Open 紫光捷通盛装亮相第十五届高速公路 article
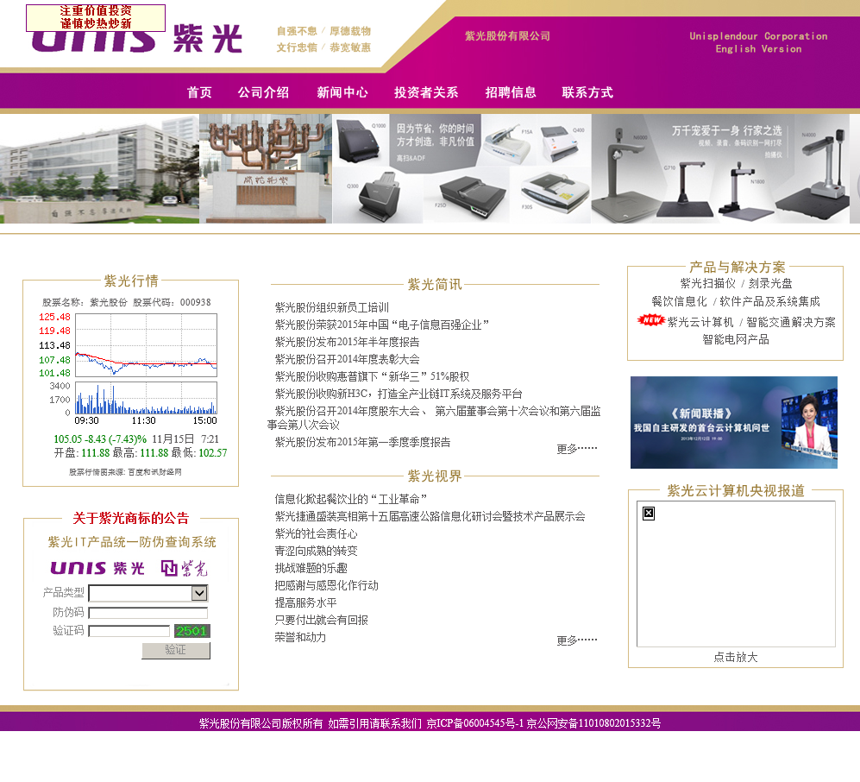Viewport: 860px width, 782px height. tap(430, 516)
